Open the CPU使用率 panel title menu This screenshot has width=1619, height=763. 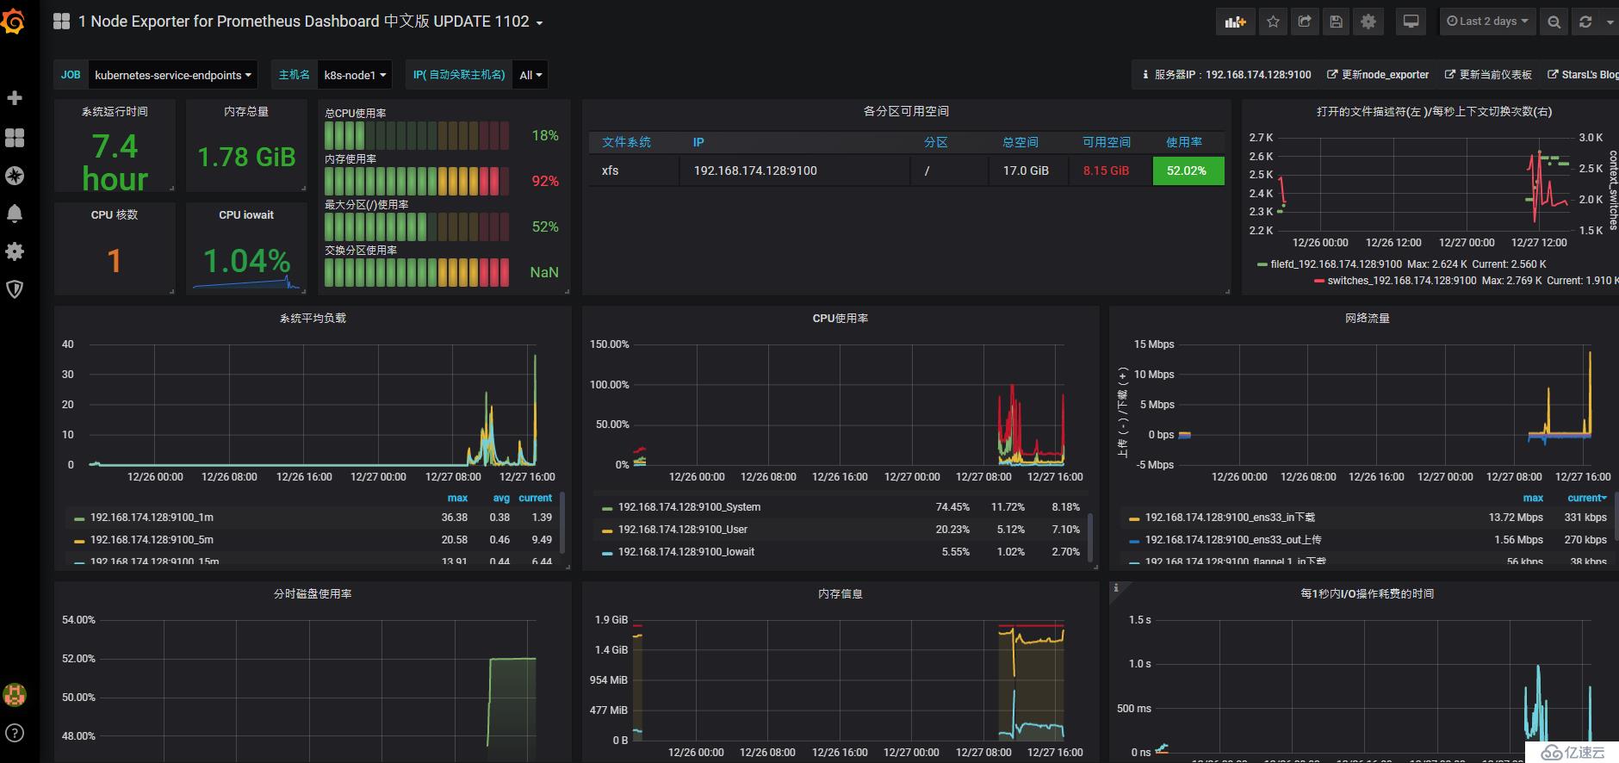click(841, 319)
